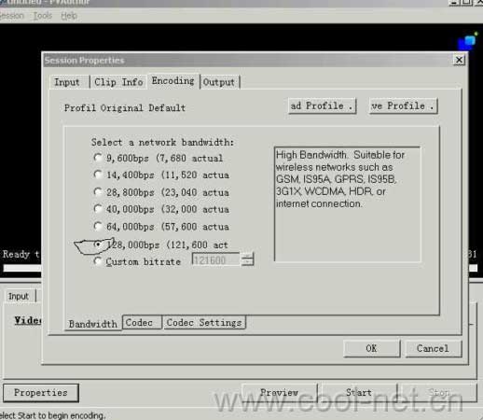Image resolution: width=483 pixels, height=420 pixels.
Task: Cancel the Session Properties dialog
Action: coord(434,348)
